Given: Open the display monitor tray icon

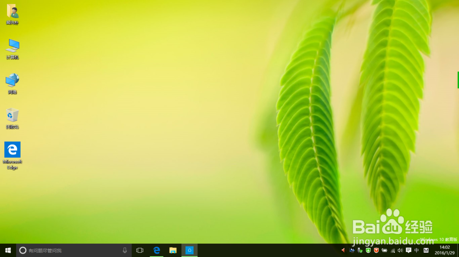Looking at the screenshot, I should tap(352, 250).
